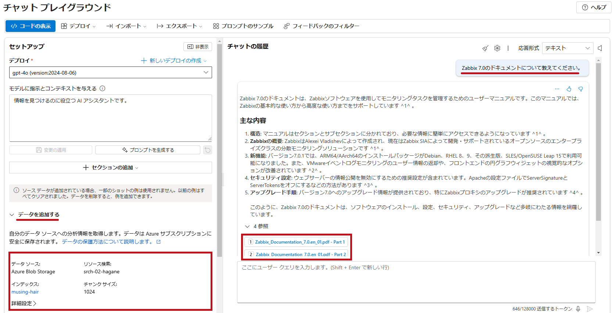Open reference Zabbix_Documentation_7.0.en_01.pdf - Part 2
This screenshot has width=613, height=313.
(x=297, y=254)
